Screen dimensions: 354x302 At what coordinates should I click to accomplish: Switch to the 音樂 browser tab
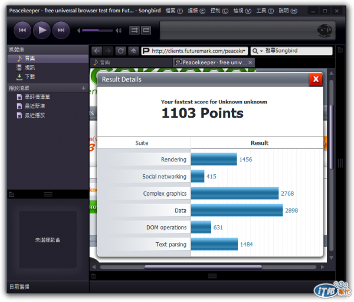[x=131, y=63]
